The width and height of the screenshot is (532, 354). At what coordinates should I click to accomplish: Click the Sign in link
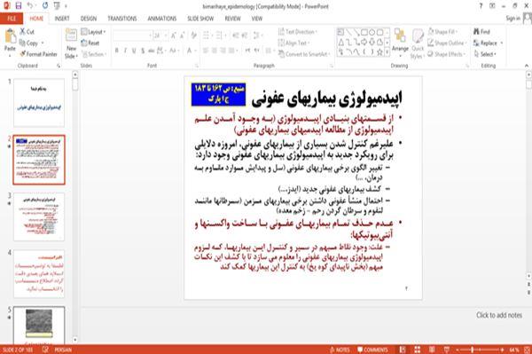(x=512, y=19)
